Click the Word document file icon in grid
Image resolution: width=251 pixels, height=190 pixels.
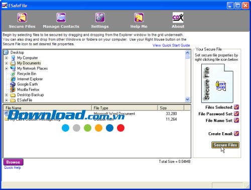(x=7, y=113)
